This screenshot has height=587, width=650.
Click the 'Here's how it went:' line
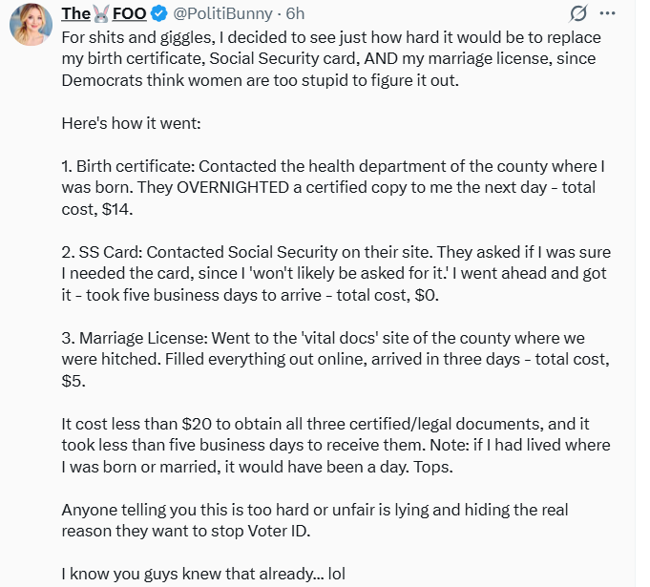pyautogui.click(x=129, y=126)
